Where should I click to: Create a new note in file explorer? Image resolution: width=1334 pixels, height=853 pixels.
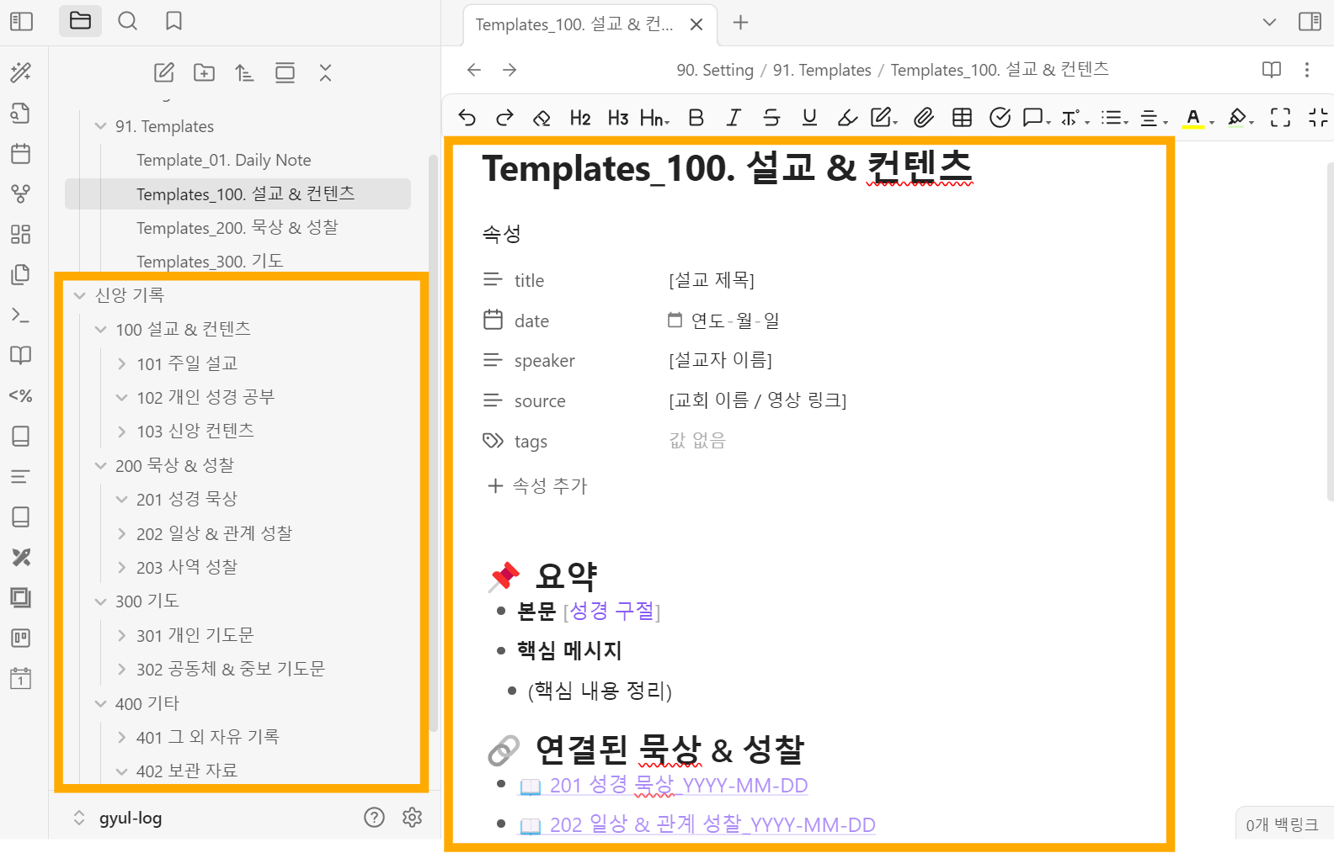(164, 73)
